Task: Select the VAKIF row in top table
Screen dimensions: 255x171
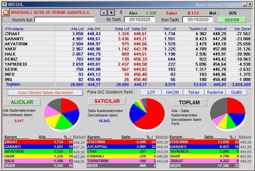Action: [127, 49]
